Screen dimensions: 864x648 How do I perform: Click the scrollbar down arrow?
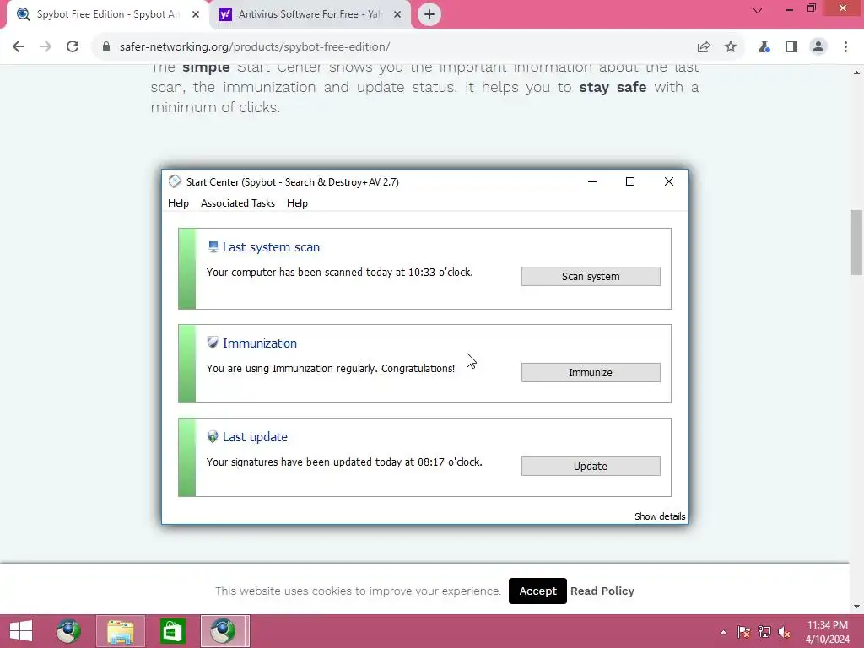(856, 607)
